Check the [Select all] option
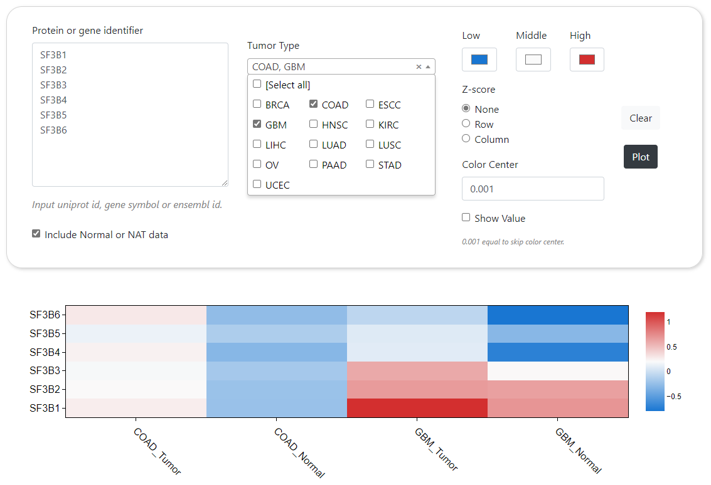Viewport: 711px width, 485px height. (x=257, y=84)
